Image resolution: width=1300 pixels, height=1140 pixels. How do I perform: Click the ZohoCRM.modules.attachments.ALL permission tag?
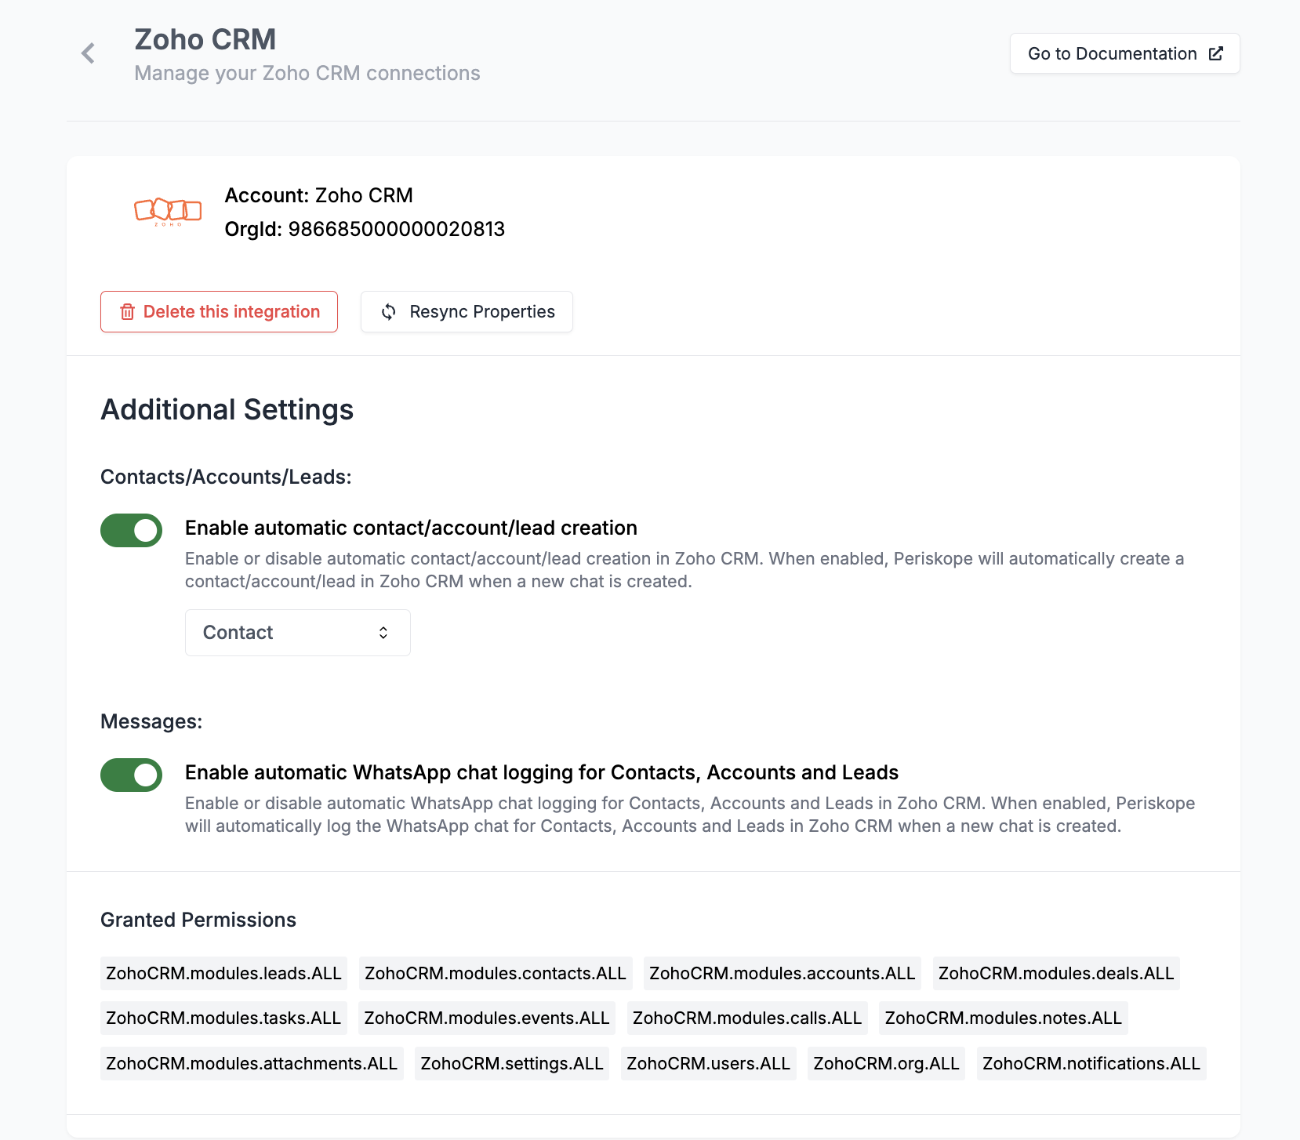(x=252, y=1063)
